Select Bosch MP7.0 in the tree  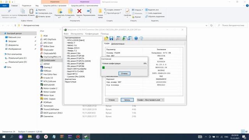[72, 74]
